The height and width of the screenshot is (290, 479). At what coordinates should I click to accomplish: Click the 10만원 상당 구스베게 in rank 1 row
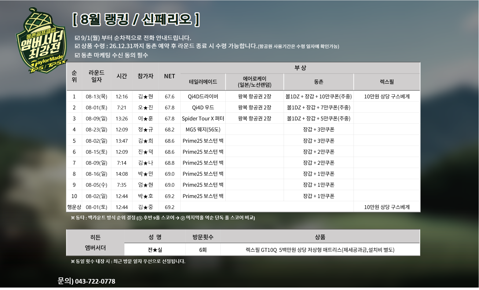point(387,97)
